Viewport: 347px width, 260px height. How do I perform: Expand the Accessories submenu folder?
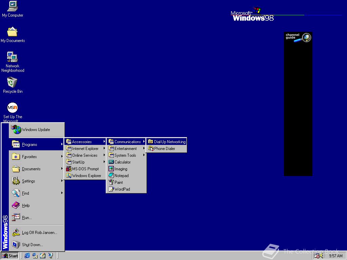pyautogui.click(x=85, y=142)
